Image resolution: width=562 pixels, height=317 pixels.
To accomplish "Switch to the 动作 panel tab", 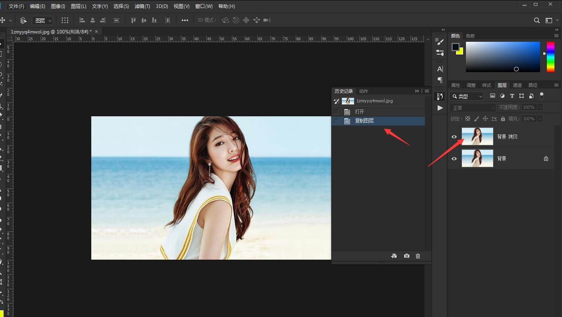I will (x=364, y=91).
